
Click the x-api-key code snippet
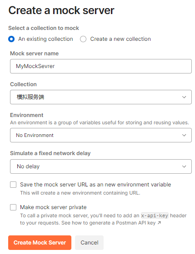(x=155, y=215)
